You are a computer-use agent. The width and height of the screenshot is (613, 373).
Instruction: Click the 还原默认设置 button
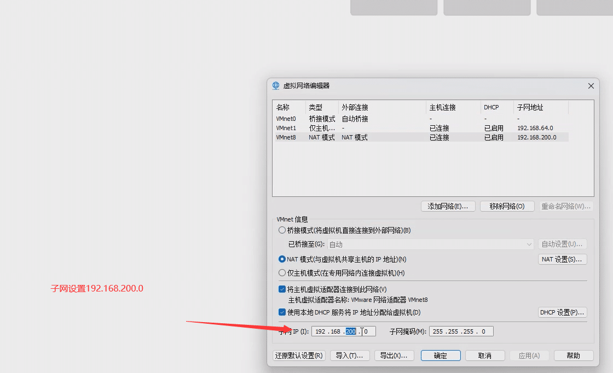299,355
